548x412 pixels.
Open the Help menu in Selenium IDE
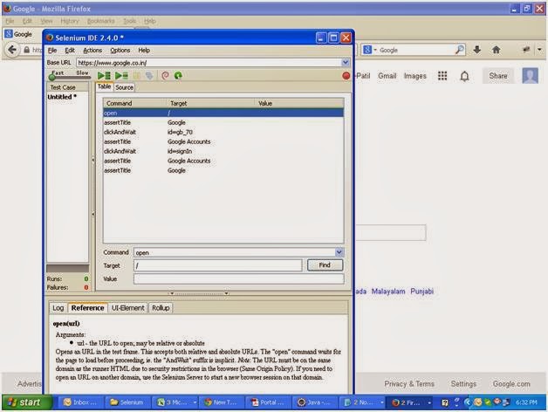tap(144, 51)
